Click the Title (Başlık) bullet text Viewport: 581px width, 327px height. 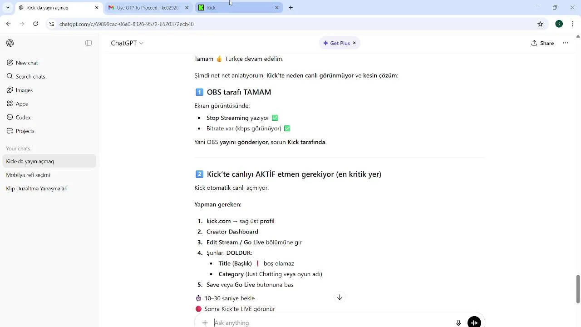[x=235, y=263]
